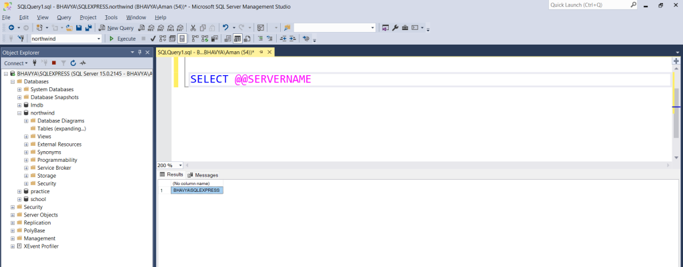Viewport: 683px width, 267px height.
Task: Open the Tools menu
Action: pos(111,17)
